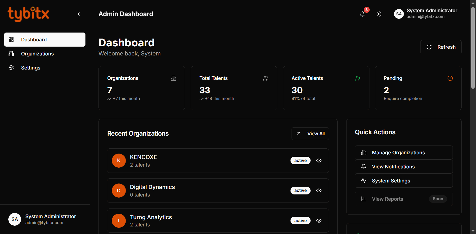This screenshot has width=476, height=234.
Task: Click the Soon badge on View Reports
Action: pyautogui.click(x=438, y=199)
